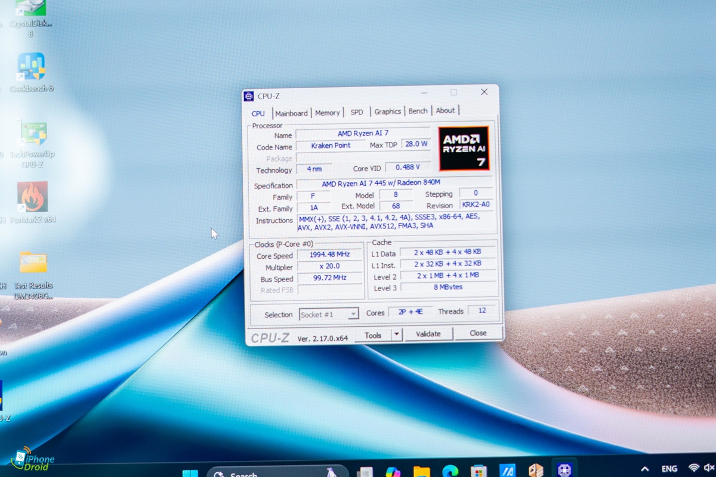Screen dimensions: 716x477
Task: Click the CrystalDiskMark desktop icon
Action: 30,8
